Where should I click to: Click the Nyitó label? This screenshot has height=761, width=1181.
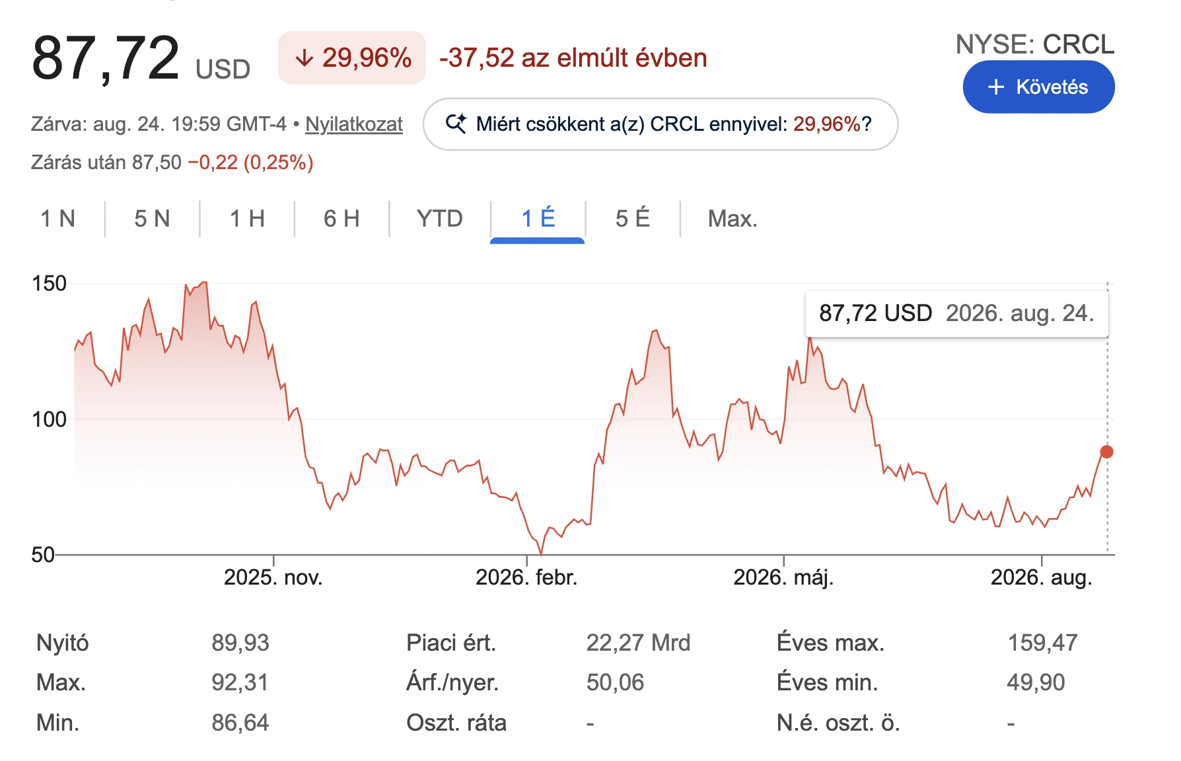point(63,643)
